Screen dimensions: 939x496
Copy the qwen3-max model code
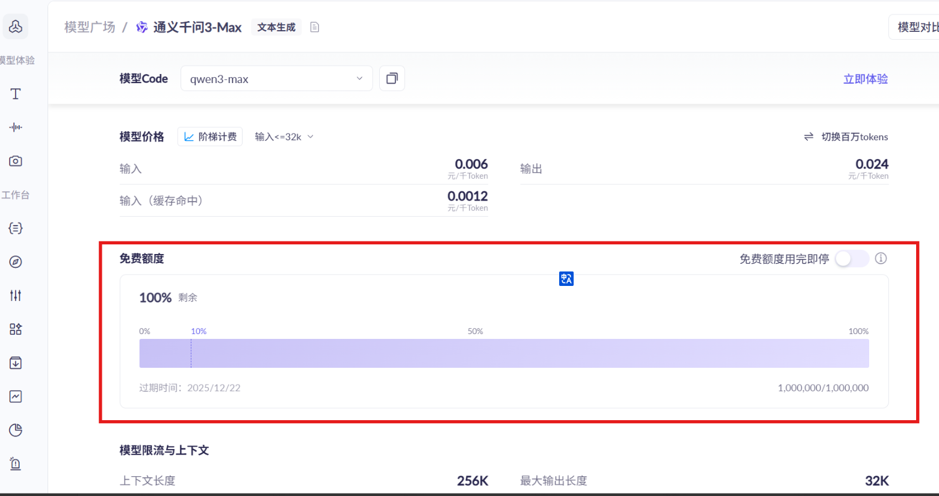coord(392,78)
